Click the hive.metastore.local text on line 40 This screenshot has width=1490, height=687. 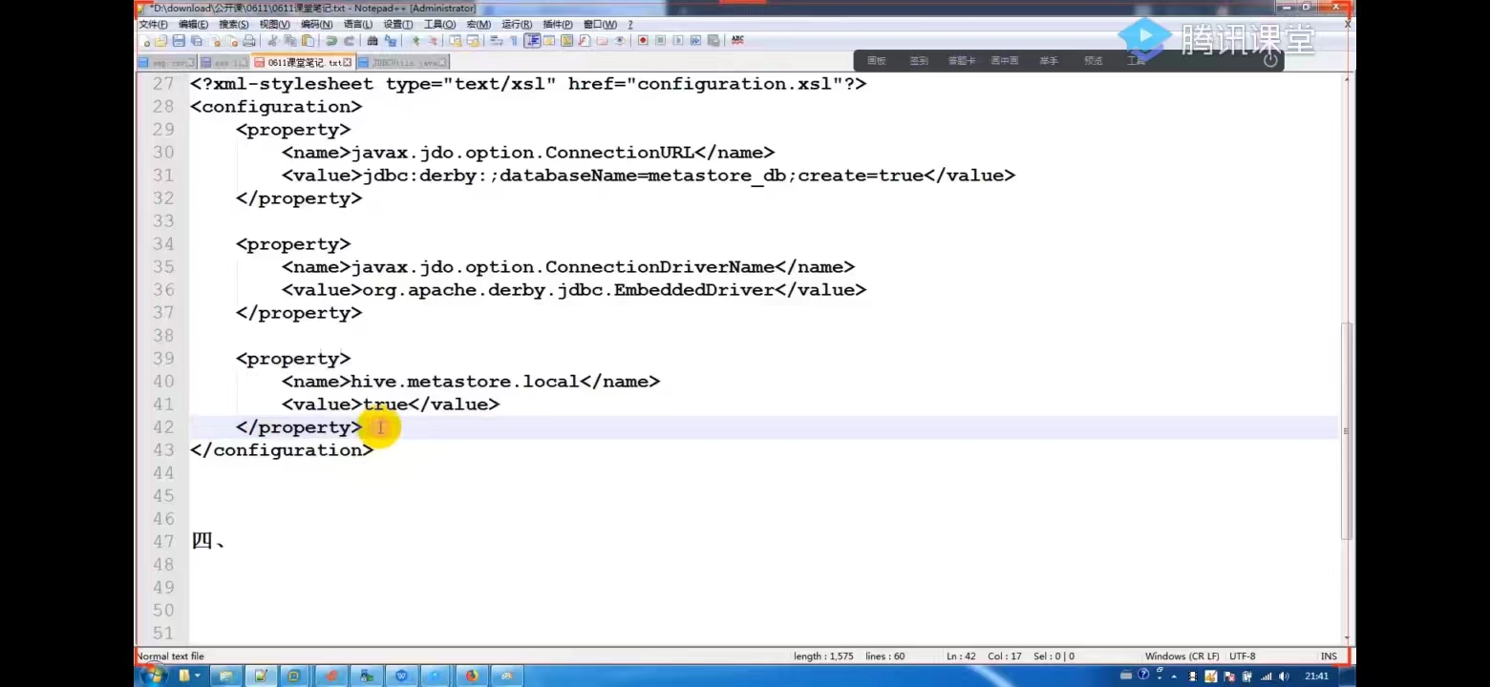465,382
